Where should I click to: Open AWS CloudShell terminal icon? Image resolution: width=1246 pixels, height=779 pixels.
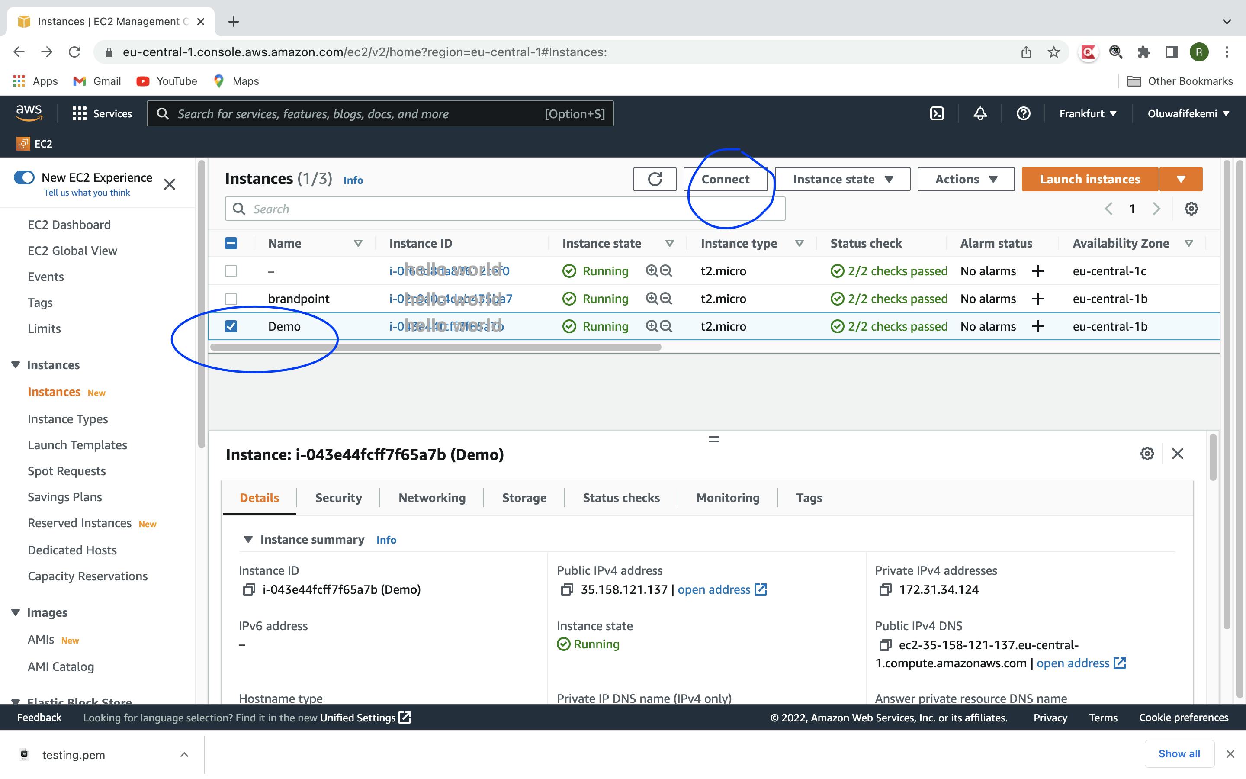click(x=937, y=113)
